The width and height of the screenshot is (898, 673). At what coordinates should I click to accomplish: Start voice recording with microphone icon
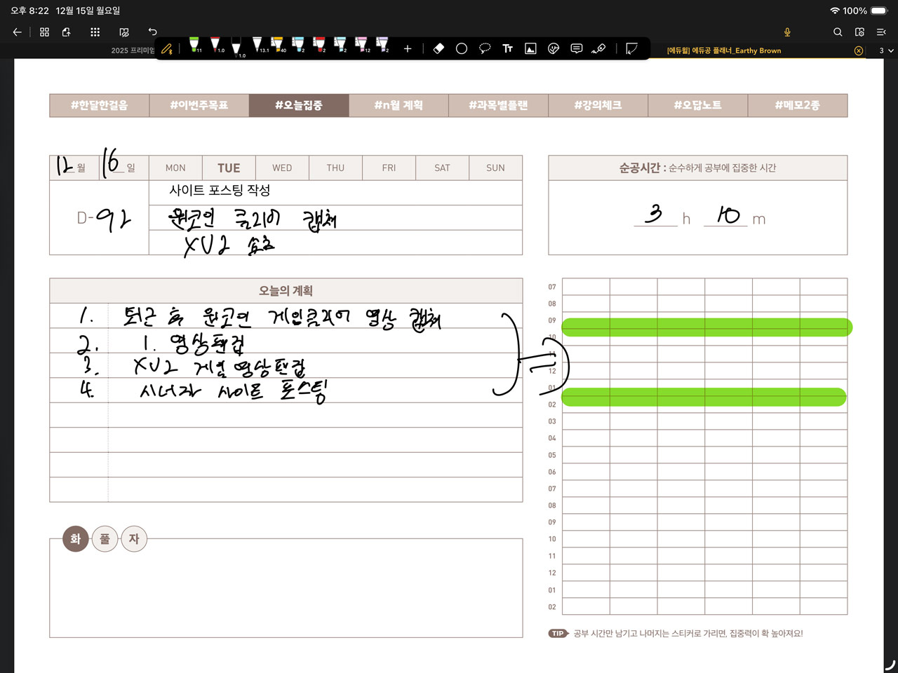[x=787, y=32]
